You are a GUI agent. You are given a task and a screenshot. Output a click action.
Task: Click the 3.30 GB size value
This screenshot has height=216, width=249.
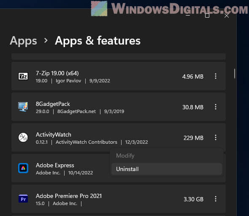pyautogui.click(x=193, y=199)
